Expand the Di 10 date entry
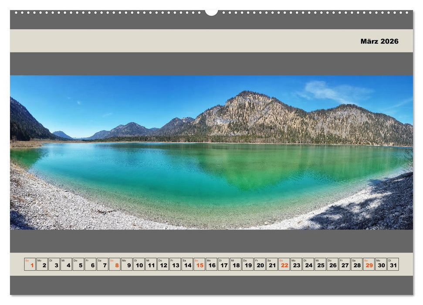 [x=139, y=262]
